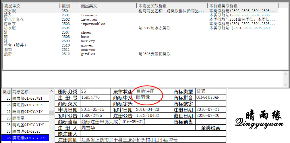Click the 本群组类似群组 column header
This screenshot has width=290, height=143.
tap(243, 6)
